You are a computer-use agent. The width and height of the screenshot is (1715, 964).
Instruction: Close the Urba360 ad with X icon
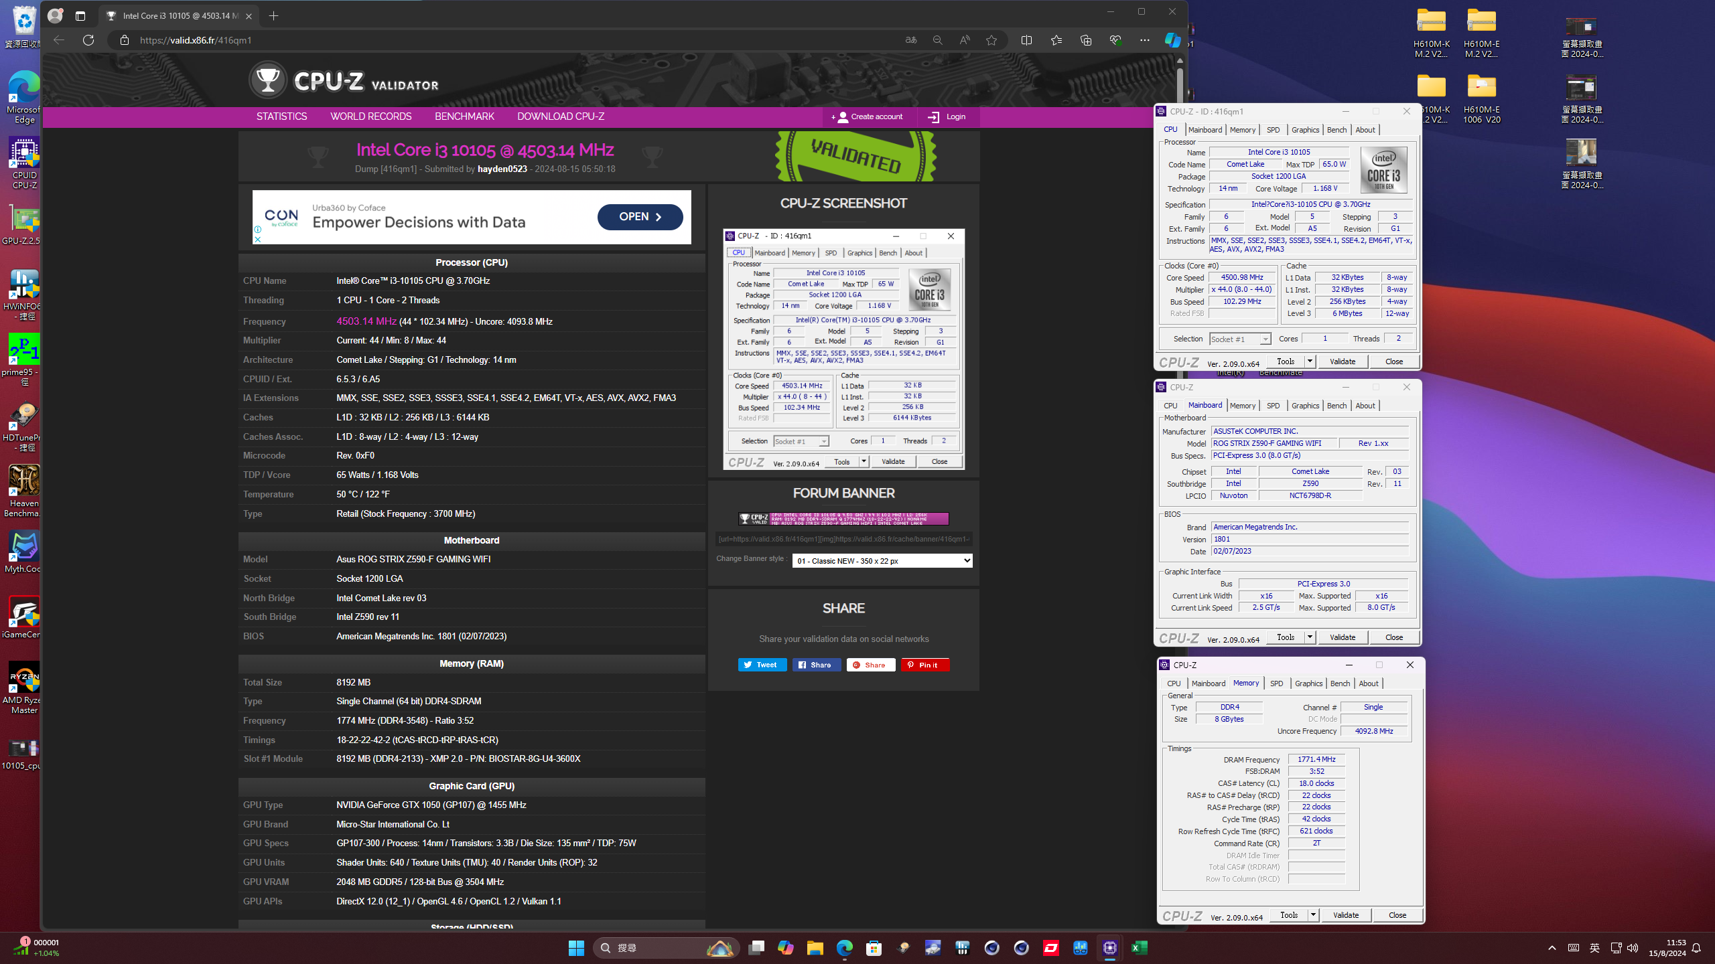click(258, 239)
